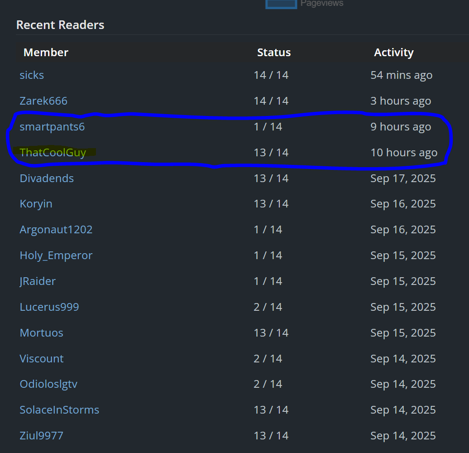This screenshot has height=453, width=469.
Task: Click the Status column header
Action: tap(274, 53)
